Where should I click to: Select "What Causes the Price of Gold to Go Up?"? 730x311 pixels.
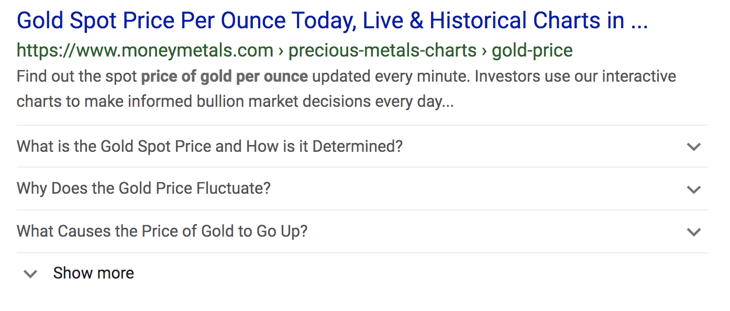[162, 231]
